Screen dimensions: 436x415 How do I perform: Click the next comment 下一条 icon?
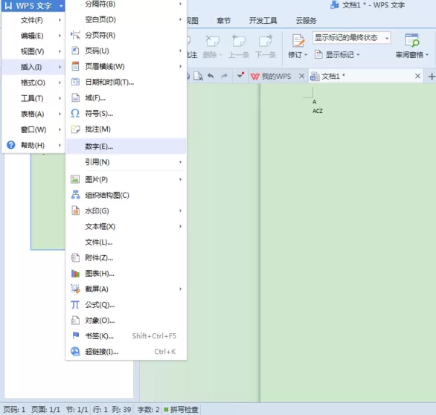click(266, 41)
